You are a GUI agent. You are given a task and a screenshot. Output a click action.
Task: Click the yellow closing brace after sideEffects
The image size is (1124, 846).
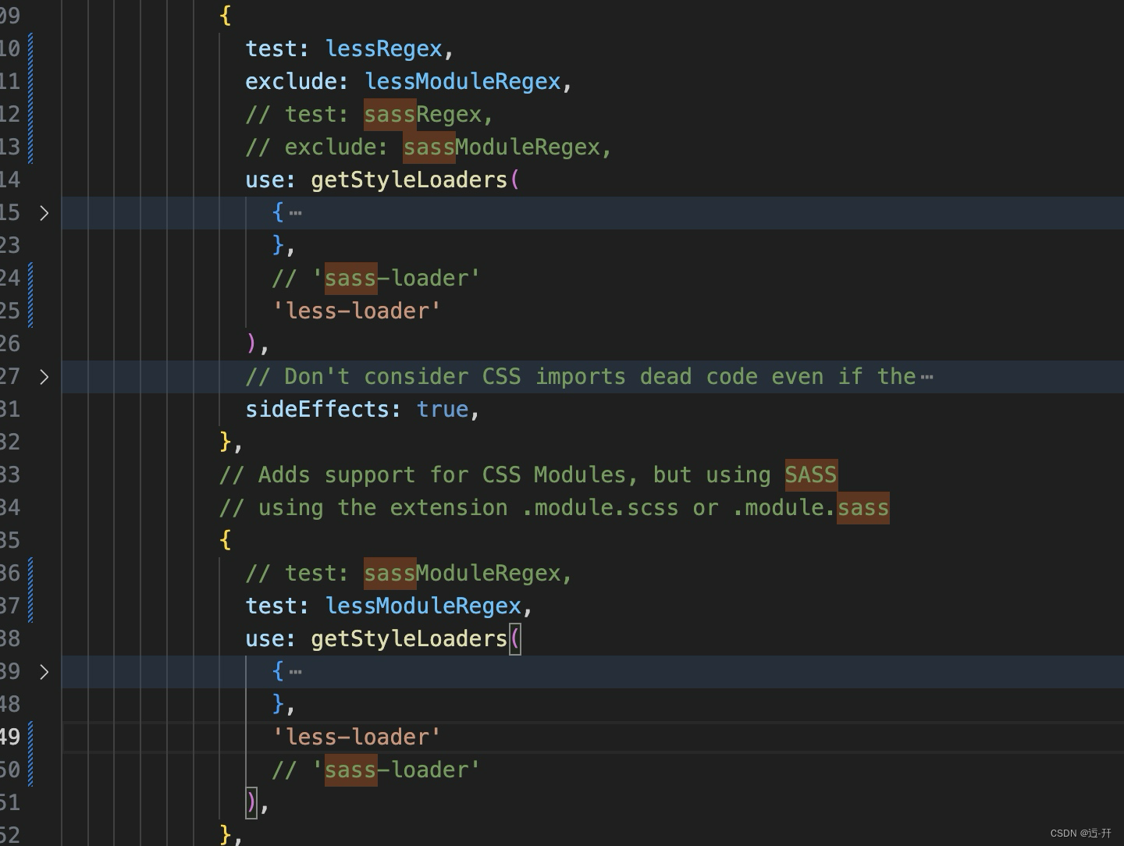(x=226, y=442)
